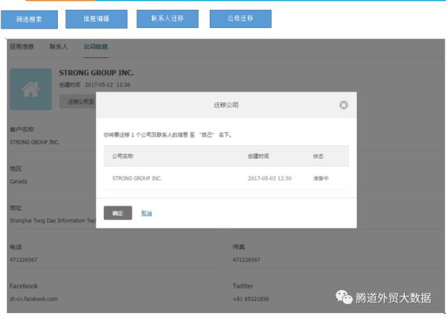Click the WeChat logo watermark icon

[x=345, y=298]
